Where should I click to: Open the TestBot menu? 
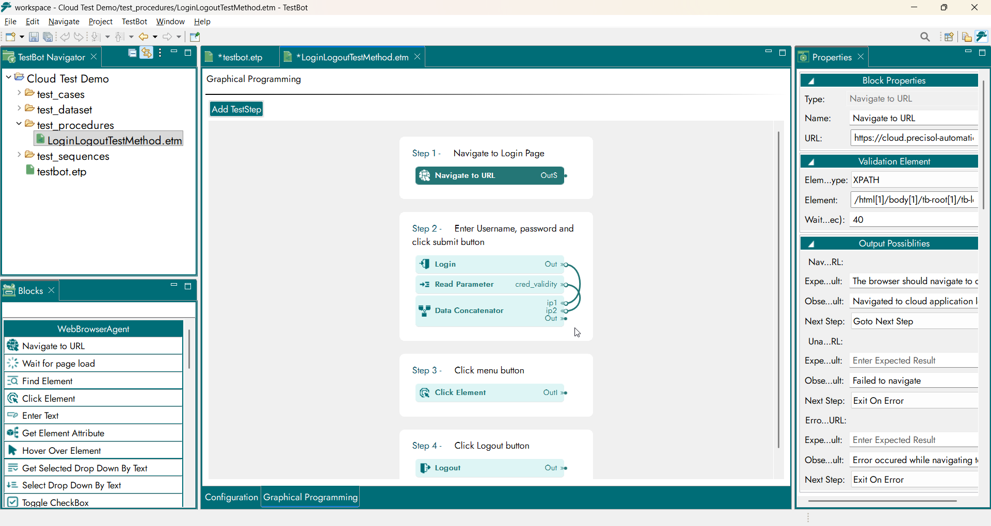tap(134, 22)
